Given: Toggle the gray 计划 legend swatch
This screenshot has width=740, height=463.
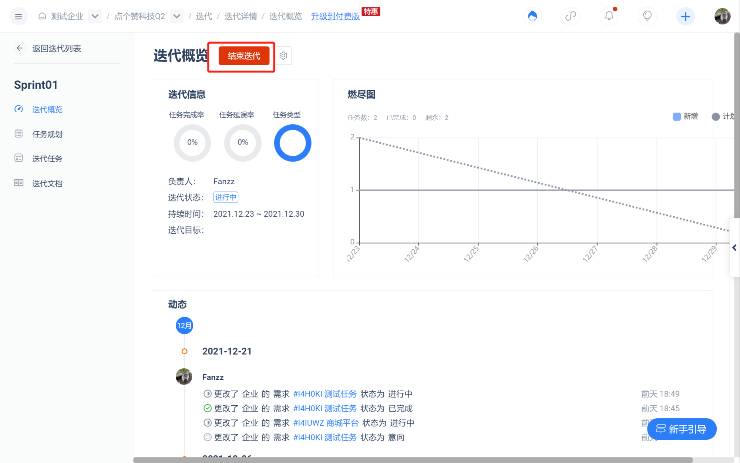Looking at the screenshot, I should [x=716, y=117].
